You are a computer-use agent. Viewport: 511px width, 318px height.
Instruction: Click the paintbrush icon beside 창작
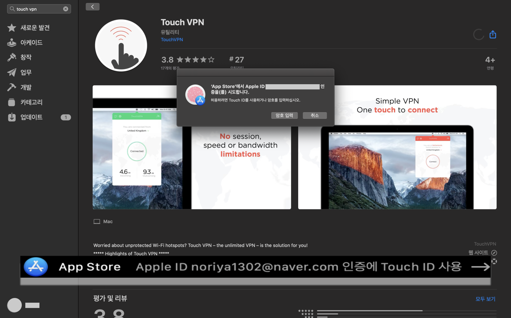point(12,57)
